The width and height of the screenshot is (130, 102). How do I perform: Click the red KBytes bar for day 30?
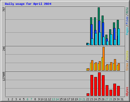(118, 91)
